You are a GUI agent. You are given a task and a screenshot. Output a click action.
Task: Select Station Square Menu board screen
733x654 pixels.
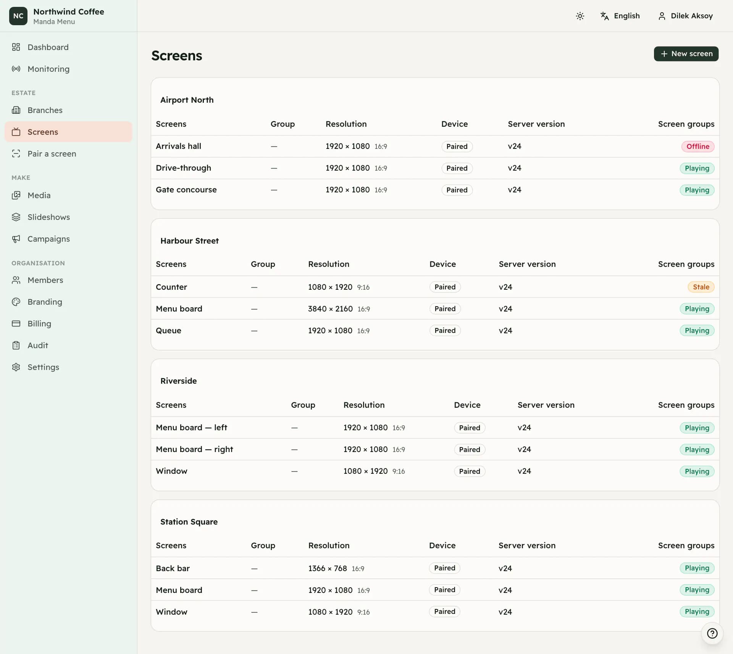179,590
